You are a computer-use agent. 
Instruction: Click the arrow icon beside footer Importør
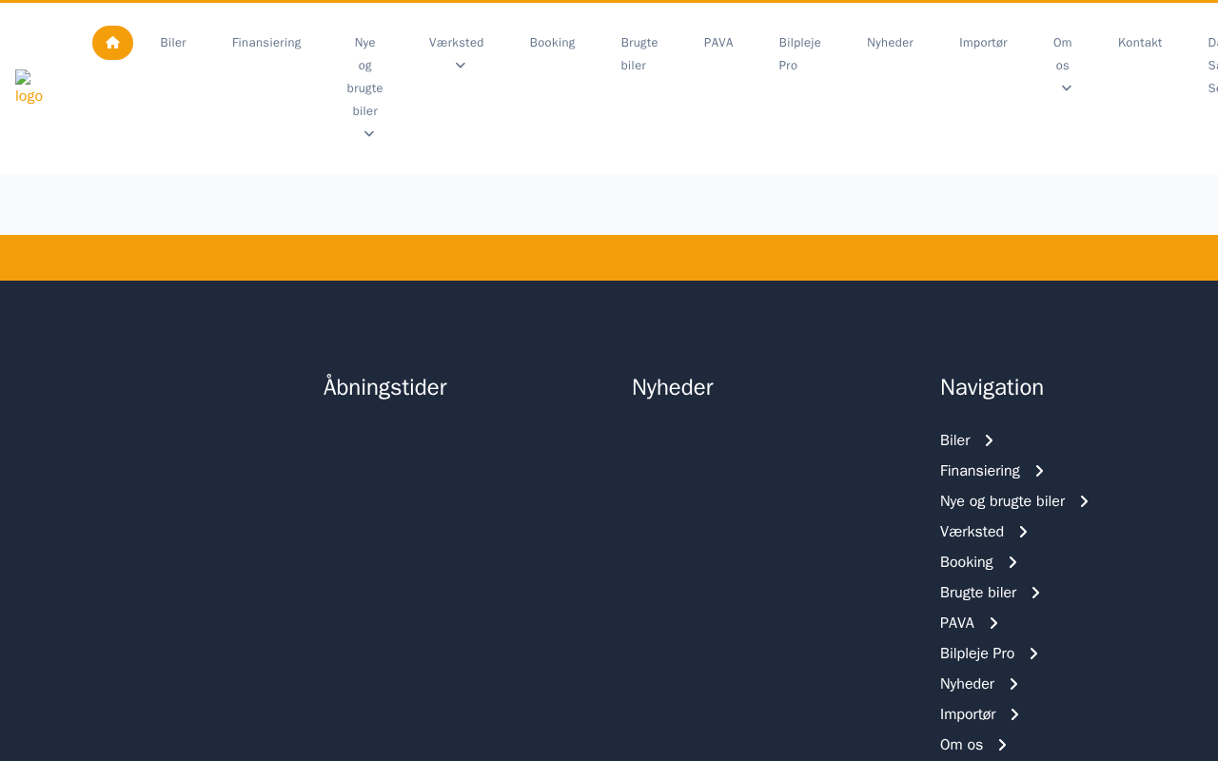pos(1014,714)
